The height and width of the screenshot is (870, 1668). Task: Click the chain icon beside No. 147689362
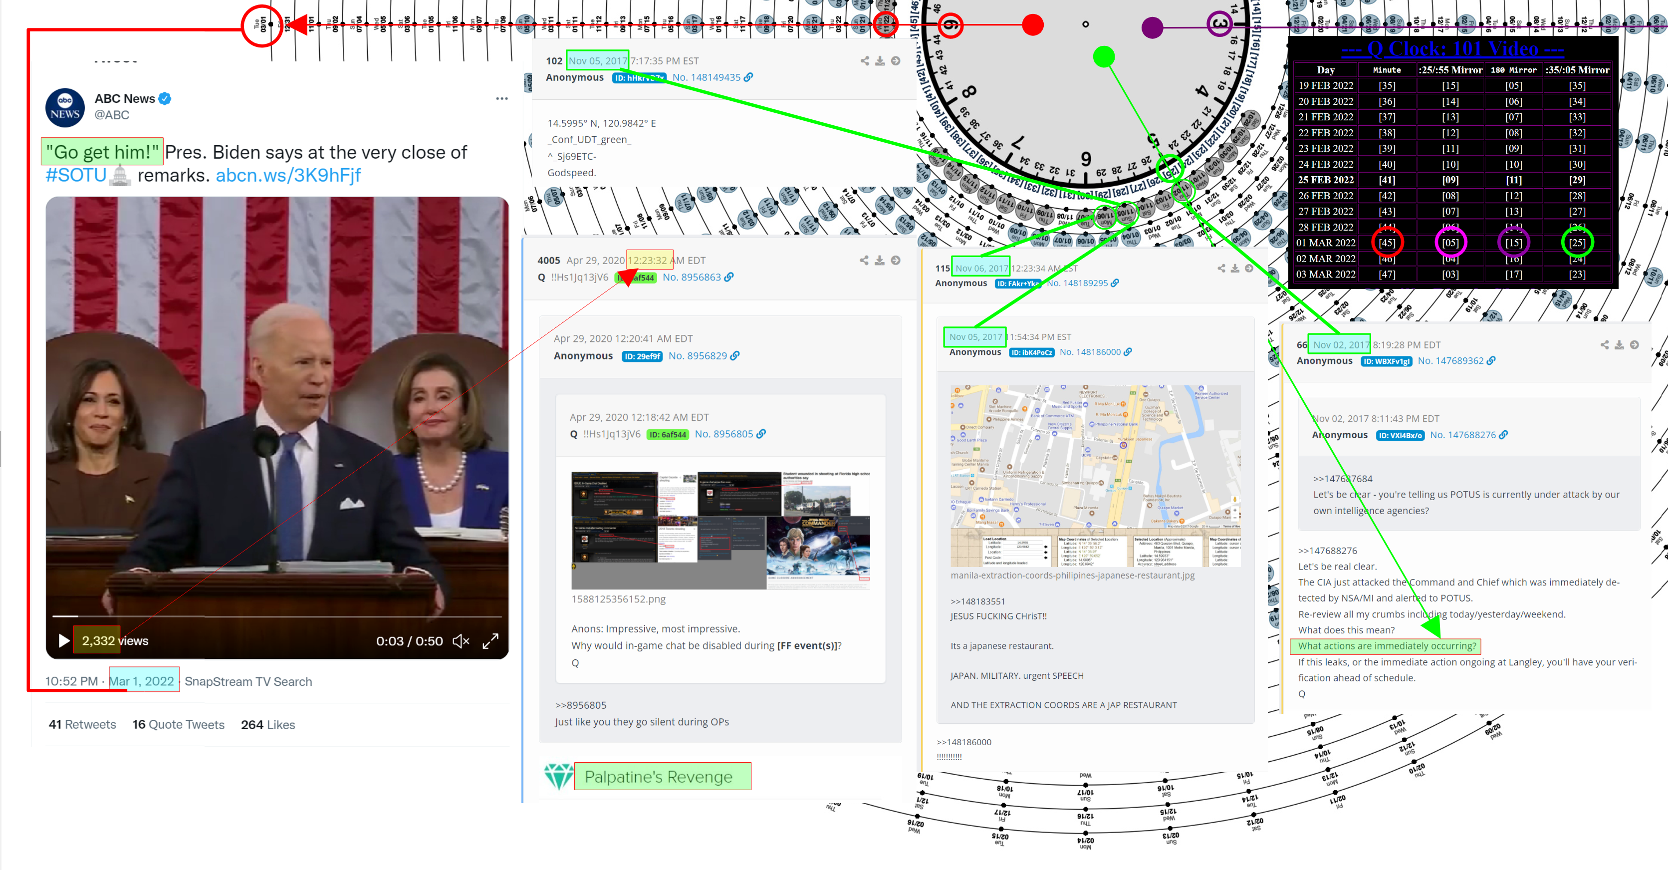[x=1491, y=361]
